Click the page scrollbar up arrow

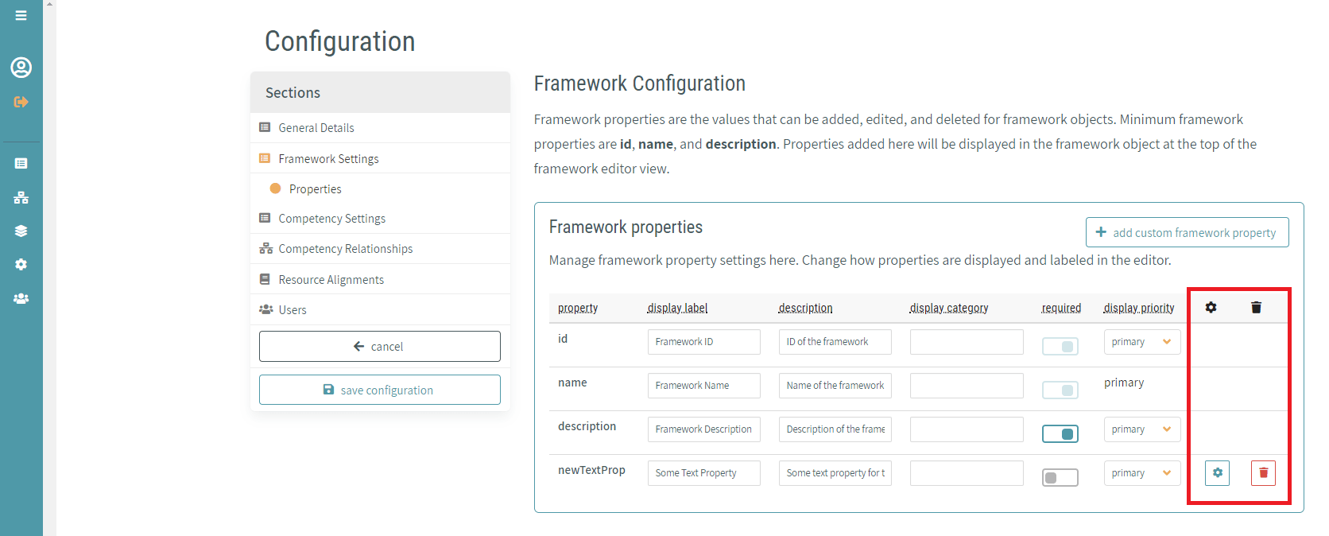tap(49, 4)
